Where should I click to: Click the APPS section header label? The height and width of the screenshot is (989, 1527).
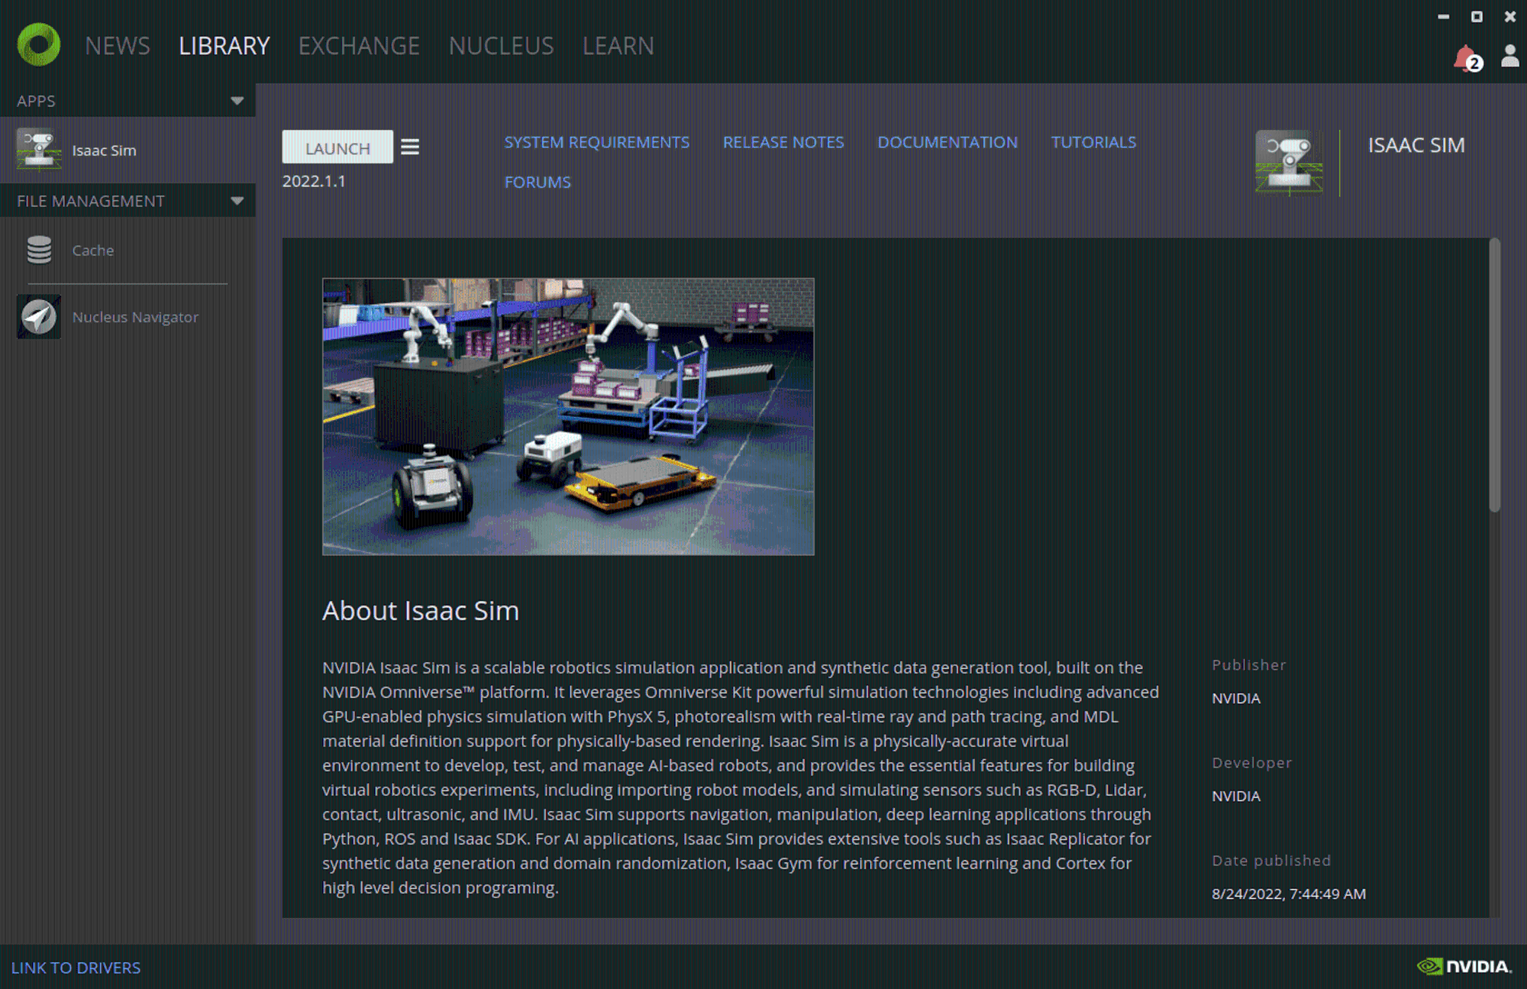click(36, 101)
